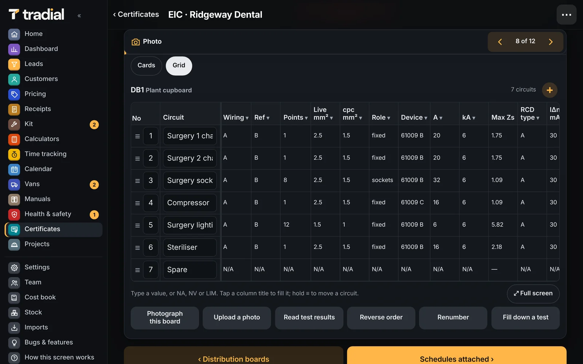Edit the Steriliser circuit name field
Screen dimensions: 583x364
coord(190,248)
